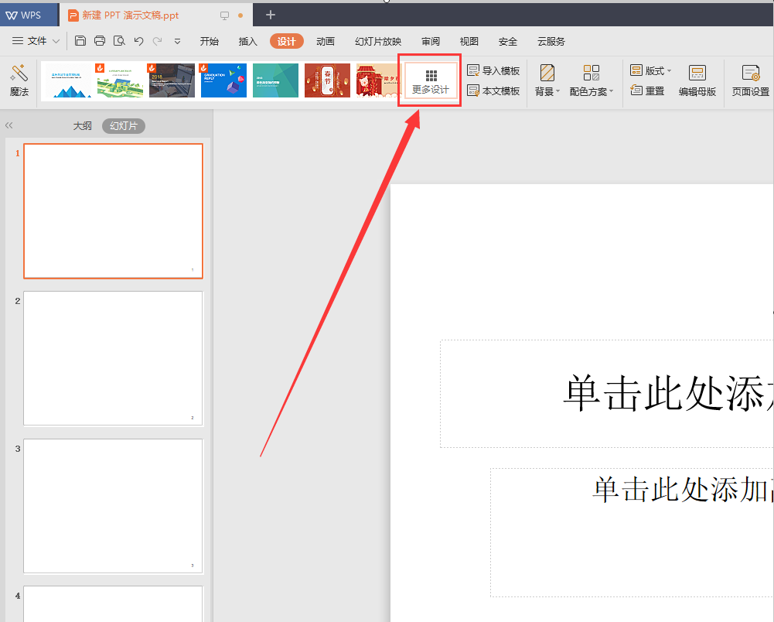Collapse the slide panel with the « chevron

[x=9, y=125]
